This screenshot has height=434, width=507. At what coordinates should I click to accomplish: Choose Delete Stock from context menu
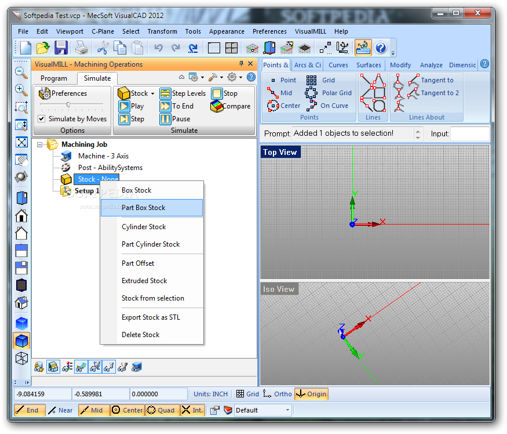coord(152,335)
